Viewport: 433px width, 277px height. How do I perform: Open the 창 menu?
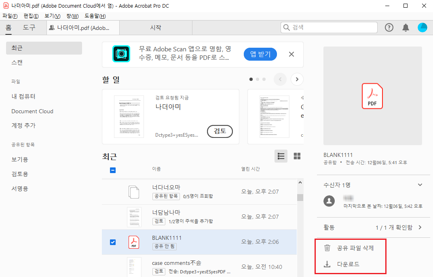[x=72, y=16]
